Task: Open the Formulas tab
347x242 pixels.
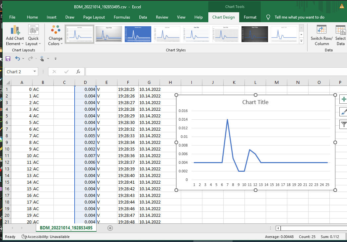Action: pyautogui.click(x=122, y=17)
